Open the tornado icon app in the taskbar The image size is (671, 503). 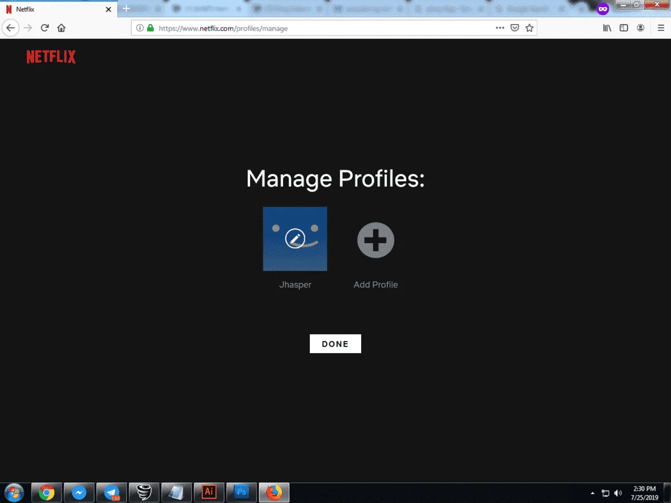[x=144, y=492]
